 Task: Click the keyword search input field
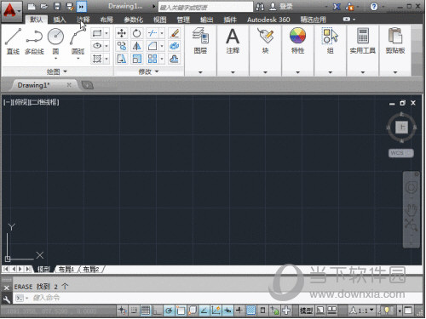point(205,7)
